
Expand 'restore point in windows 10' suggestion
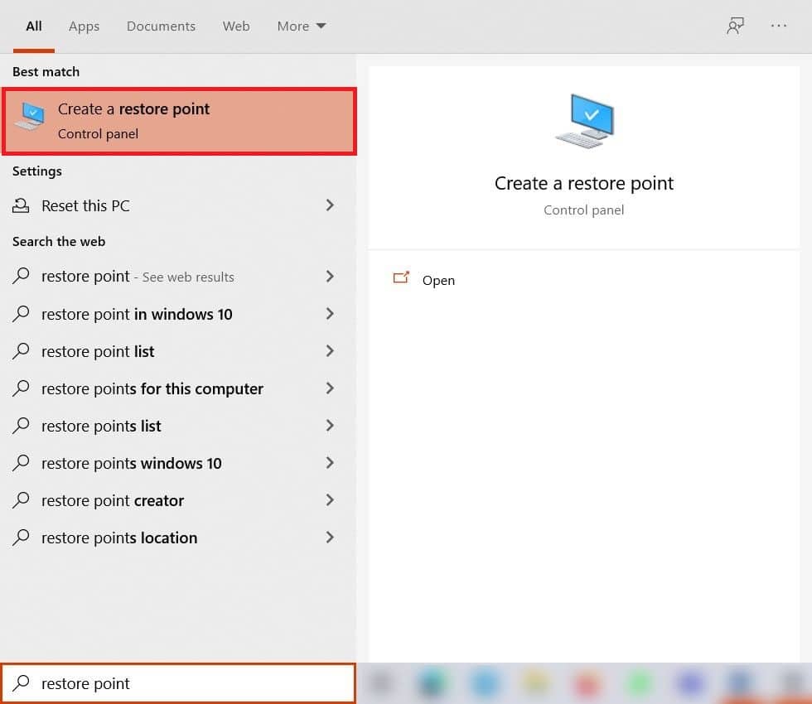(329, 314)
